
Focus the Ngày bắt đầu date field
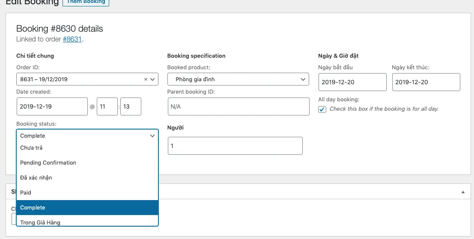[x=352, y=82]
